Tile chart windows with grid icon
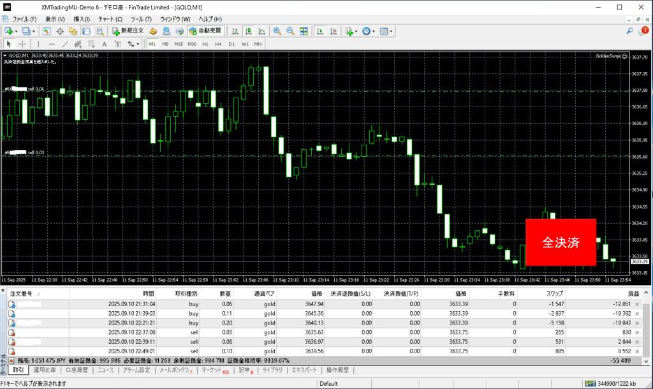The image size is (653, 389). [304, 31]
